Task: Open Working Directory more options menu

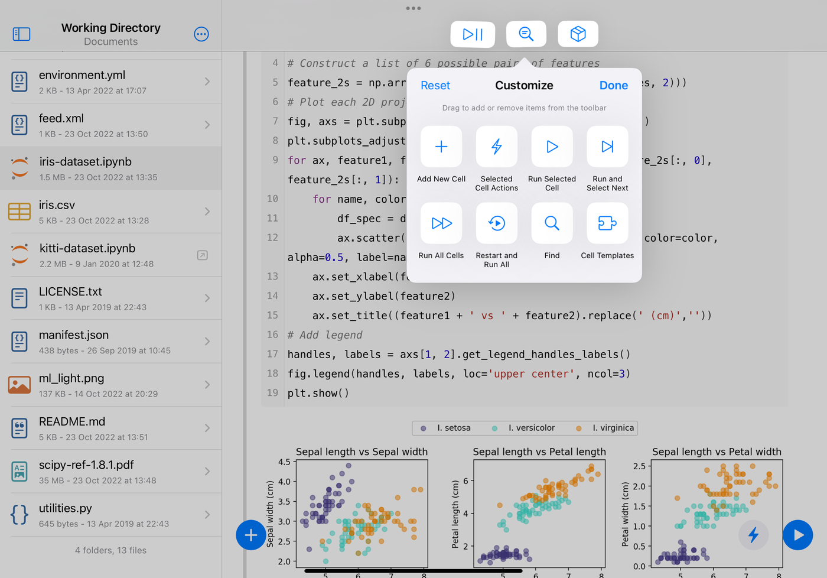Action: coord(201,34)
